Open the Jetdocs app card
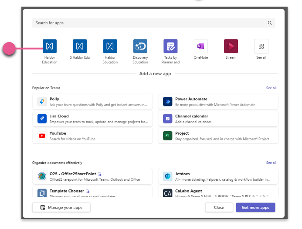Viewport: 302px width, 229px height. [218, 176]
